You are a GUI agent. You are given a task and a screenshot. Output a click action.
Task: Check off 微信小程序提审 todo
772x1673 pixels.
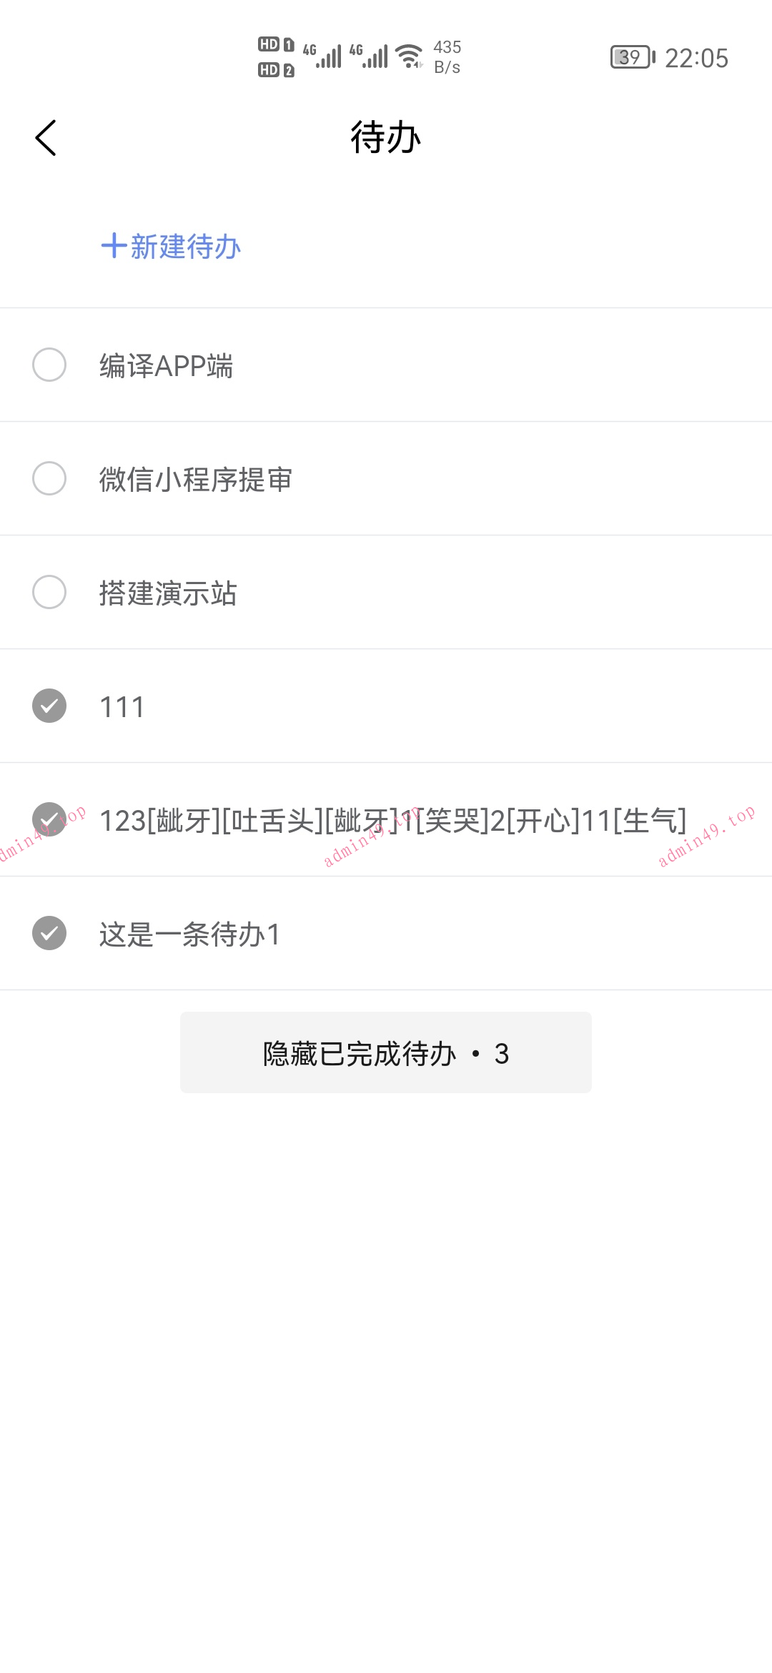pos(49,478)
